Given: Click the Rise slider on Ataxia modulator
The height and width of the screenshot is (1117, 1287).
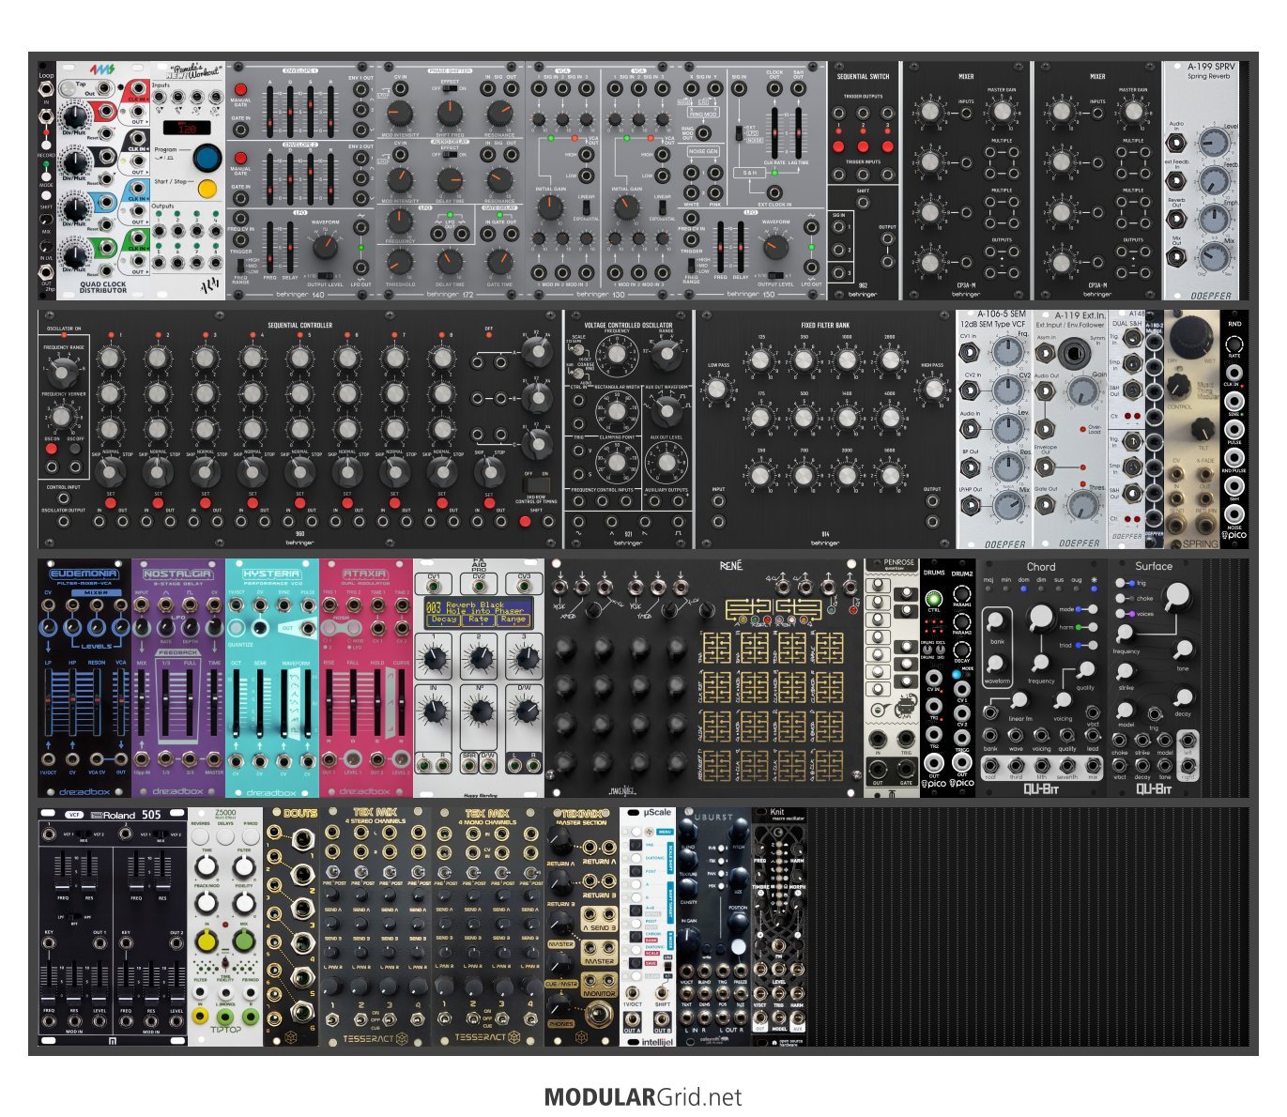Looking at the screenshot, I should coord(330,700).
